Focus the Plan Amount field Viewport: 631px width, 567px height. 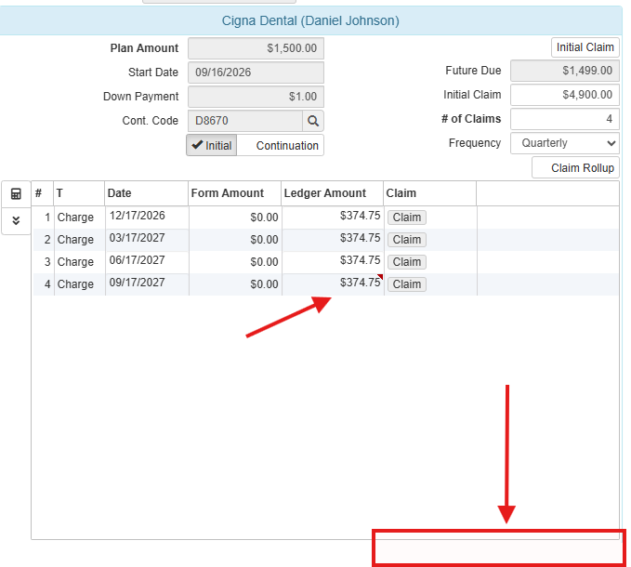(x=256, y=48)
